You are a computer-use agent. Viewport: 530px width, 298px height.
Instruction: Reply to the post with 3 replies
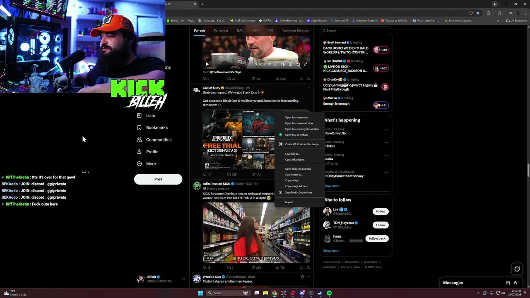pos(206,79)
